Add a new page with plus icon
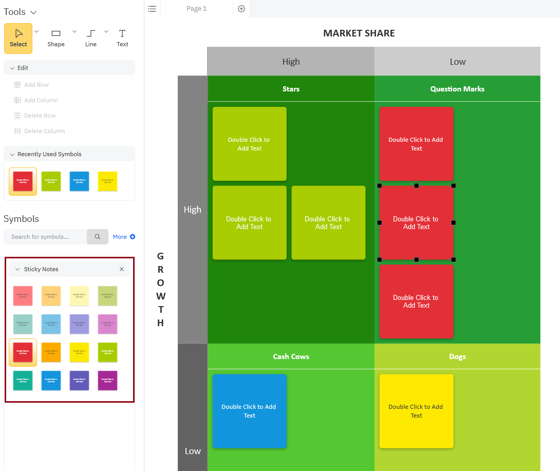Viewport: 560px width, 471px height. click(x=241, y=9)
